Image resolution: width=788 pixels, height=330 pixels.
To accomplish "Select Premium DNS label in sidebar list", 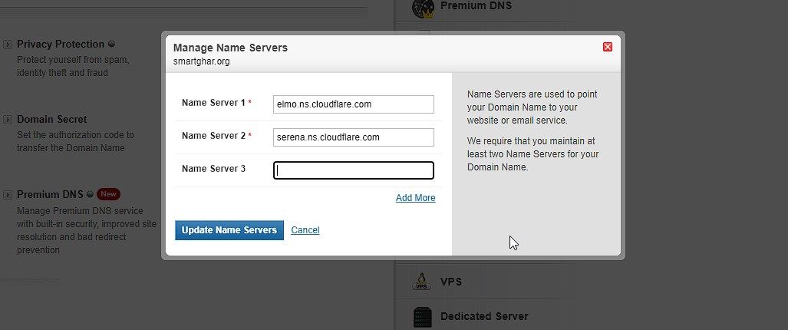I will click(x=476, y=6).
